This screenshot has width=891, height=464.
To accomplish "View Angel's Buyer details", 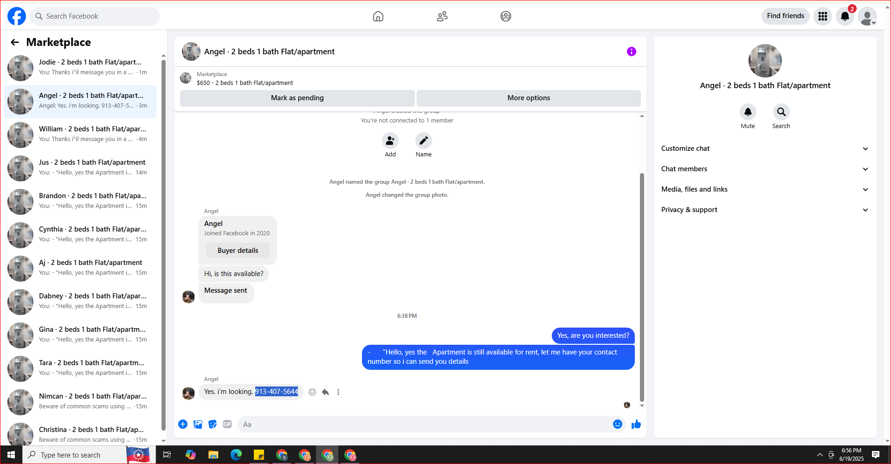I will (x=238, y=251).
